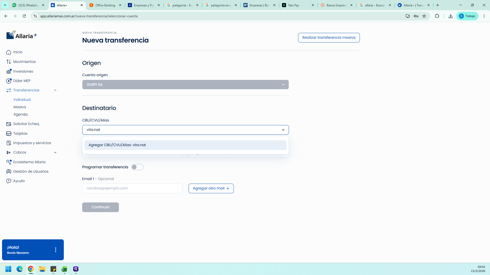Open Chrome downloads icon
The height and width of the screenshot is (275, 490).
coord(451,16)
